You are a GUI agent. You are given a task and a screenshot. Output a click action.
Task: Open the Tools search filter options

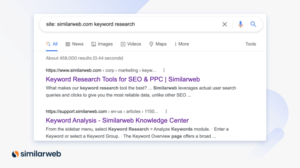pyautogui.click(x=251, y=44)
